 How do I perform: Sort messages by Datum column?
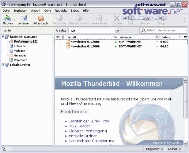pos(166,37)
